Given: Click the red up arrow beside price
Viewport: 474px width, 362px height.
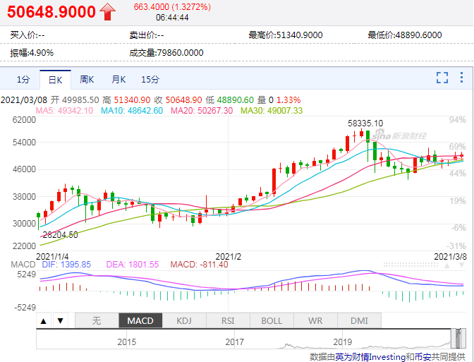Looking at the screenshot, I should 107,12.
